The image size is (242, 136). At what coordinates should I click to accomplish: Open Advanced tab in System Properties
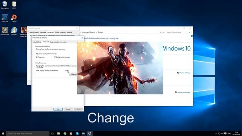(50, 32)
